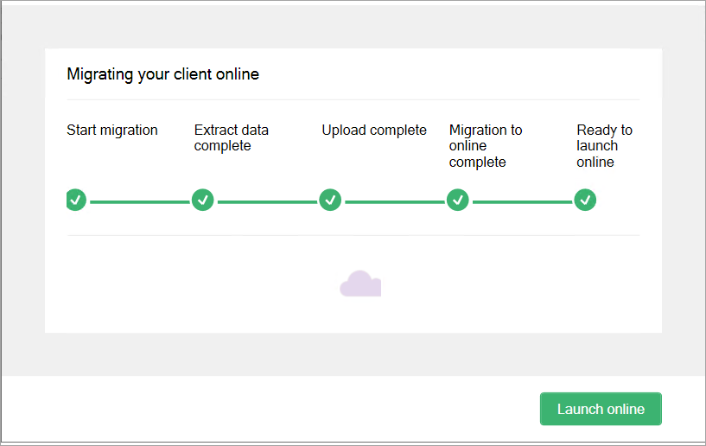This screenshot has height=446, width=706.
Task: Click the 'Migrating your client online' heading
Action: click(x=162, y=74)
